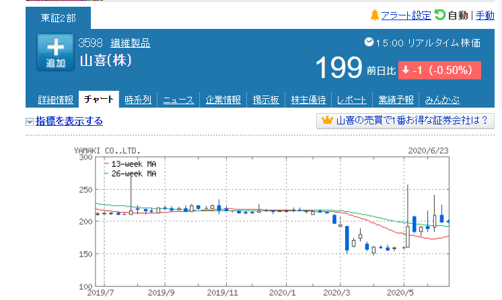Viewport: 502px width, 300px height.
Task: Click the YAMAKI CO.,LTD. chart title
Action: (x=107, y=151)
